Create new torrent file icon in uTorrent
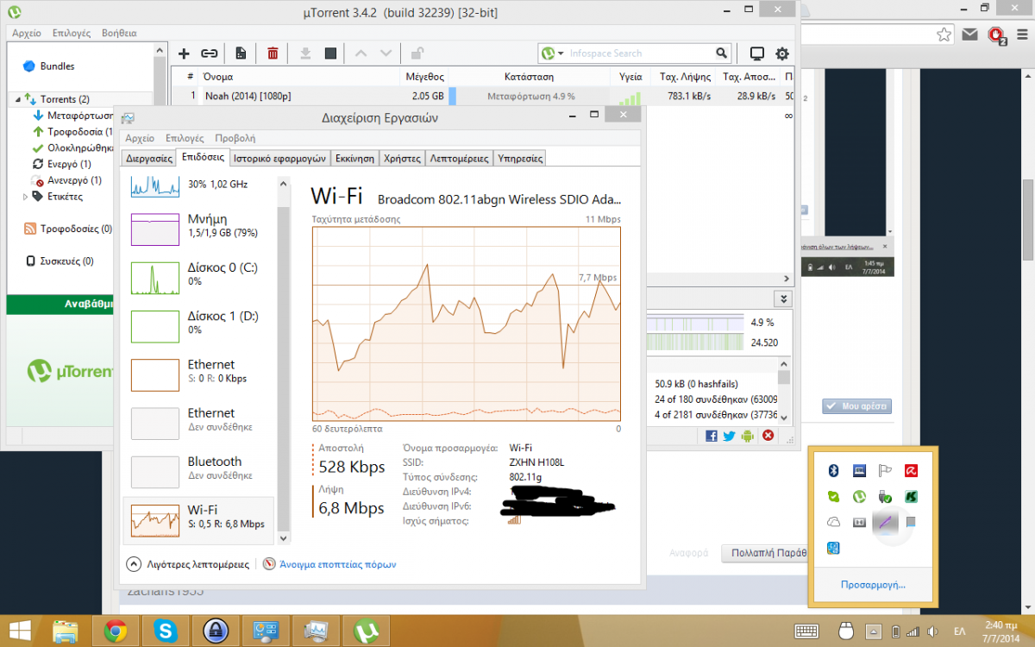Screen dimensions: 1035x647 (x=241, y=53)
